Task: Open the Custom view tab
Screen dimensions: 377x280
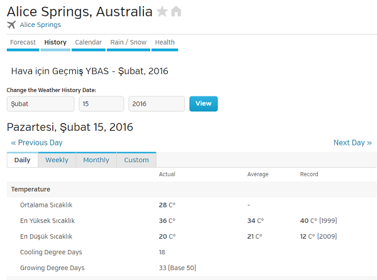Action: (x=136, y=160)
